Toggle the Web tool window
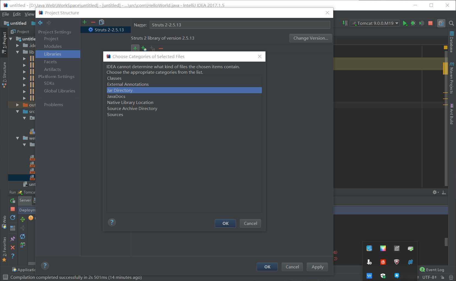 [4, 222]
